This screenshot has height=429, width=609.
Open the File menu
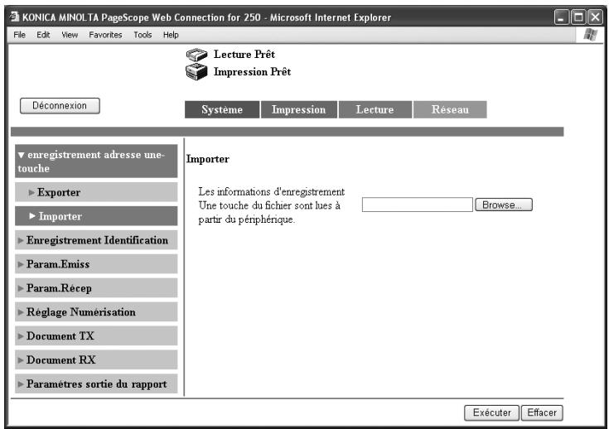(x=19, y=35)
